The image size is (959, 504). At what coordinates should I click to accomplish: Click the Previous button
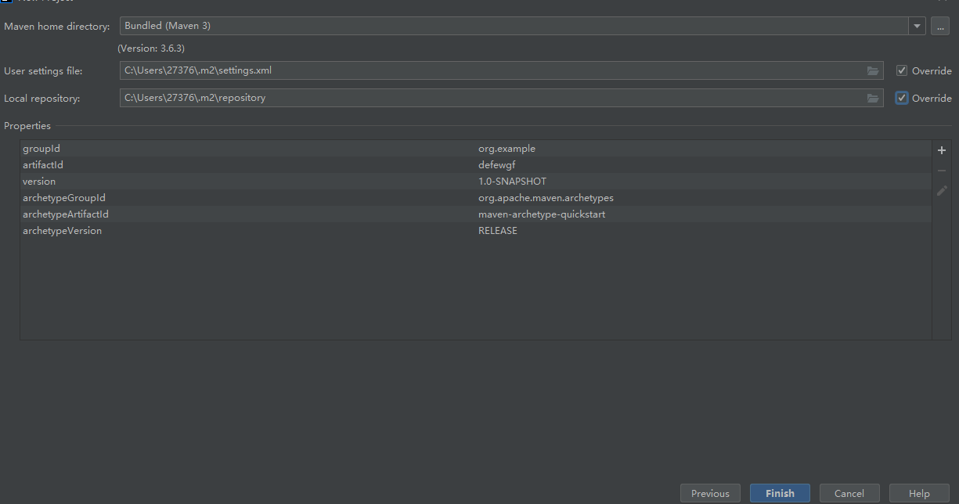[x=710, y=494]
